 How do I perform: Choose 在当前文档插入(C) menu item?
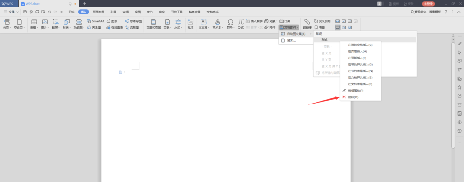click(x=361, y=45)
